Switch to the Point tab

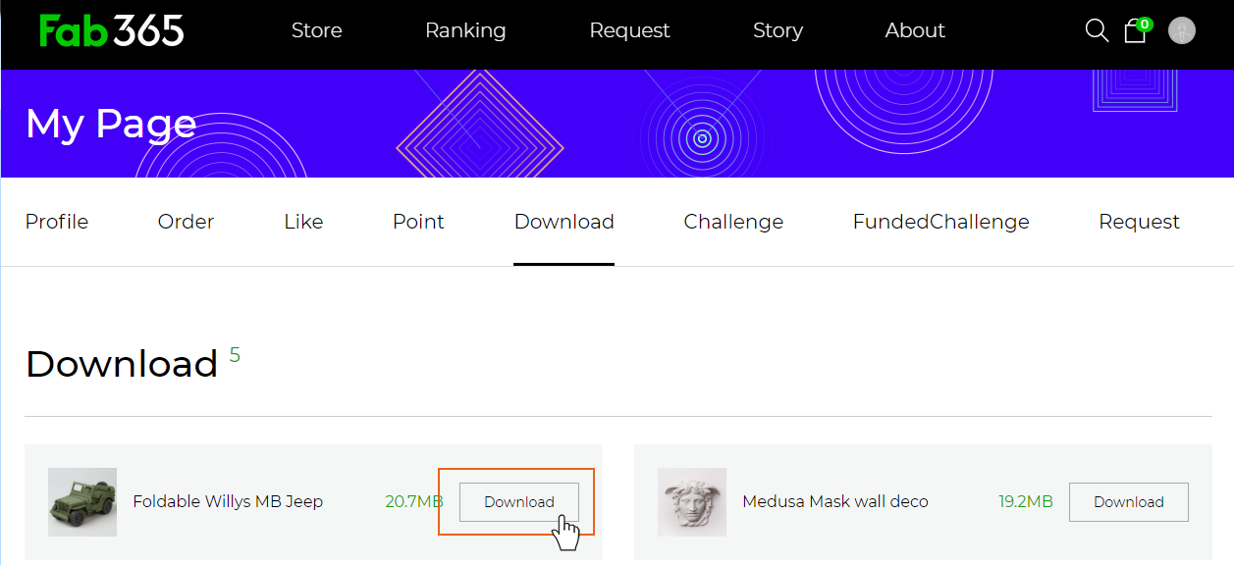pyautogui.click(x=418, y=222)
